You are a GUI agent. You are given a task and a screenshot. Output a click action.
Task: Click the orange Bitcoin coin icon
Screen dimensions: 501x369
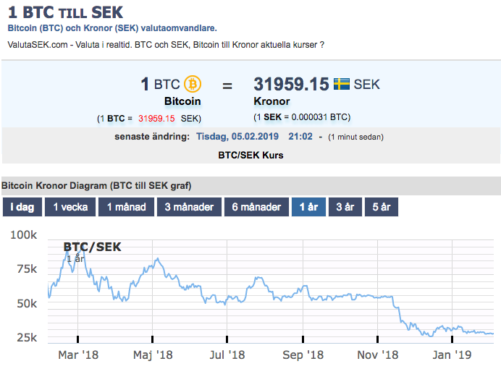(x=193, y=84)
